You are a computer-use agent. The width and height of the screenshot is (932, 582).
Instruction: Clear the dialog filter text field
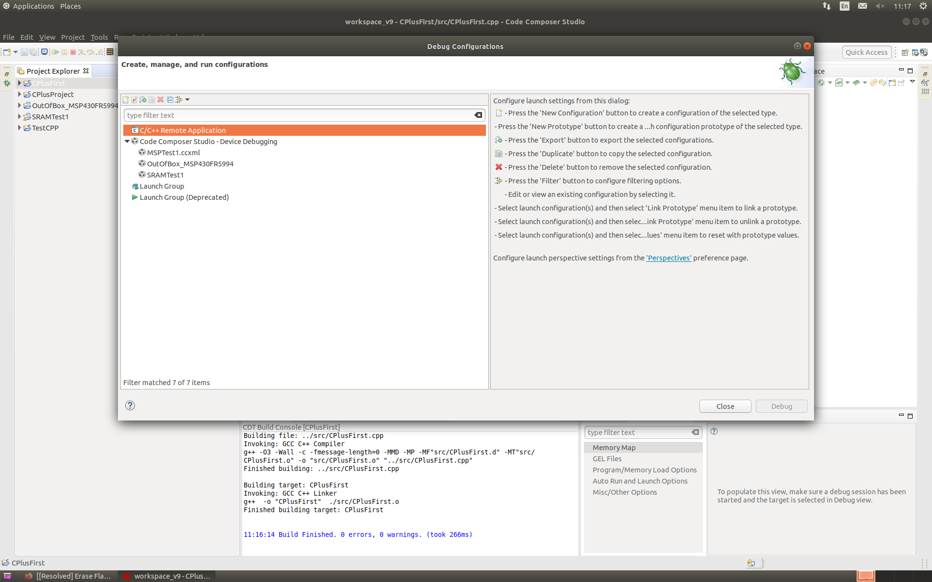(479, 115)
